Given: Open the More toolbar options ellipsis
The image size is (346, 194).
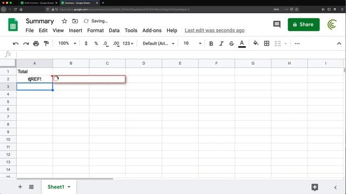Looking at the screenshot, I should click(297, 44).
